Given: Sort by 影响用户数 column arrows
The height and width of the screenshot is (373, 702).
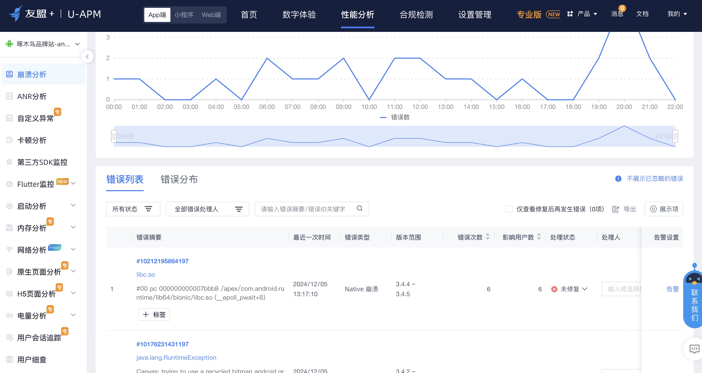Looking at the screenshot, I should (x=539, y=237).
